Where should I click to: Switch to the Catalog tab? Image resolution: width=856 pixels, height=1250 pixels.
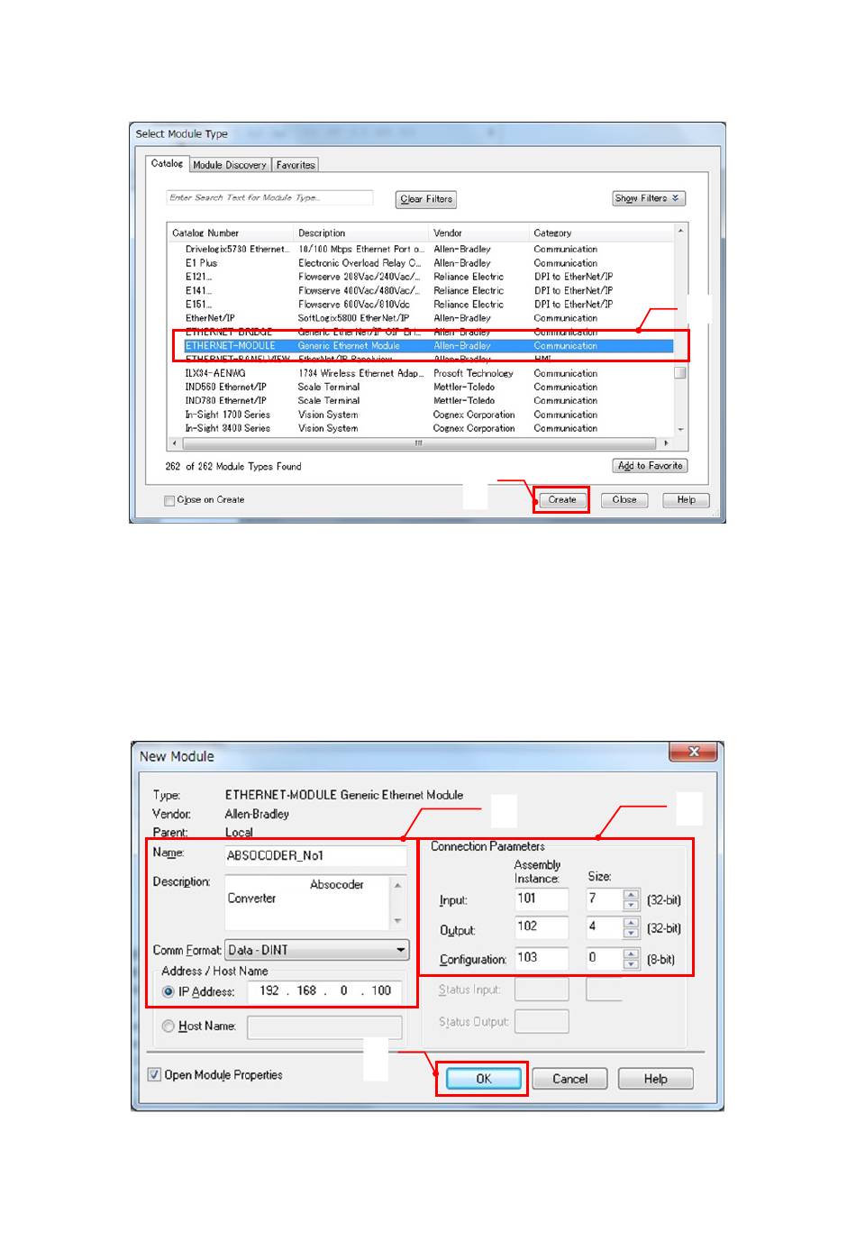pyautogui.click(x=167, y=164)
